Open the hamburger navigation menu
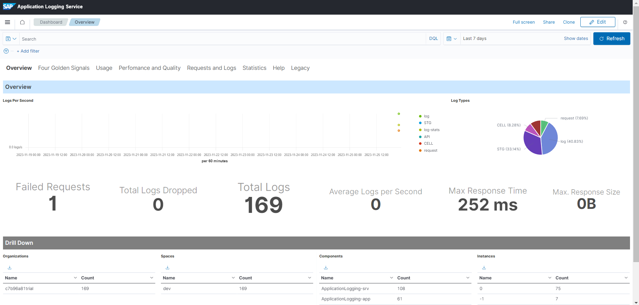 (7, 22)
